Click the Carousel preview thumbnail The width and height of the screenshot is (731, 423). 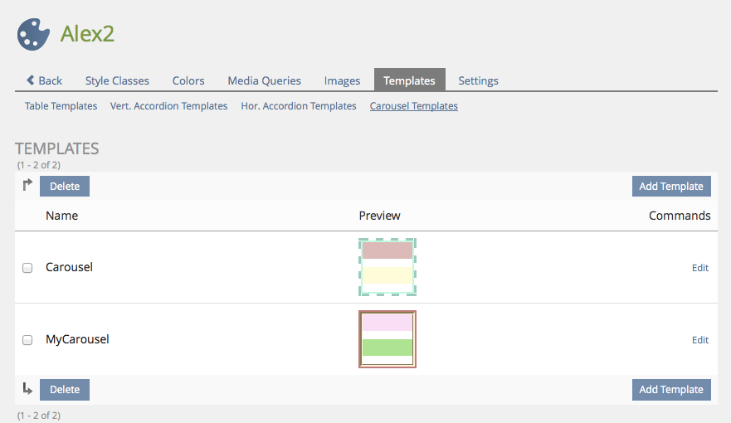[387, 267]
